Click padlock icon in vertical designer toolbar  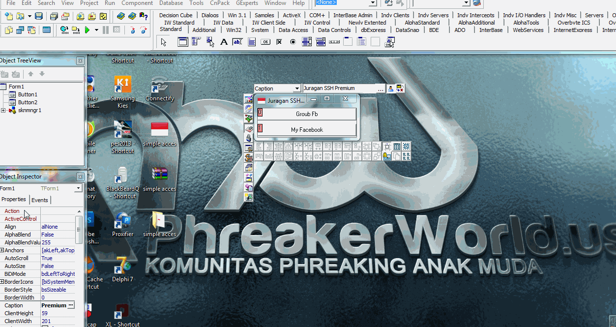click(x=249, y=138)
